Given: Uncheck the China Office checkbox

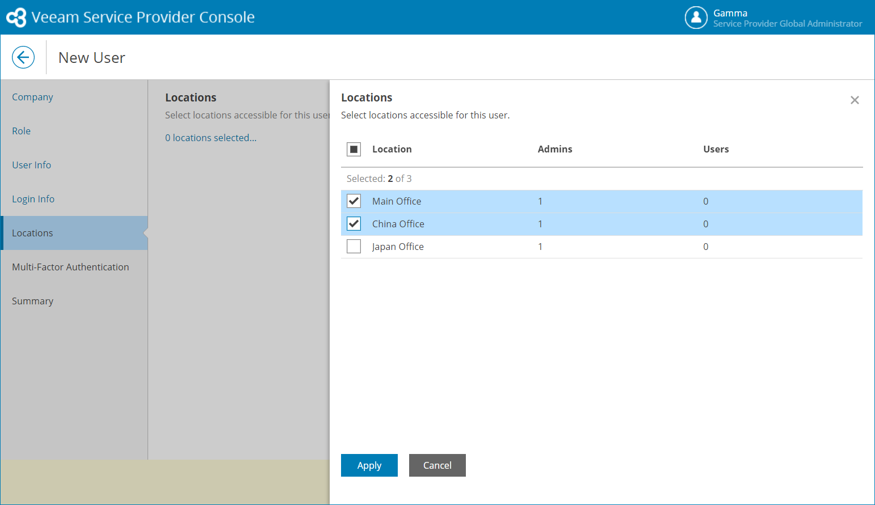Looking at the screenshot, I should 354,224.
